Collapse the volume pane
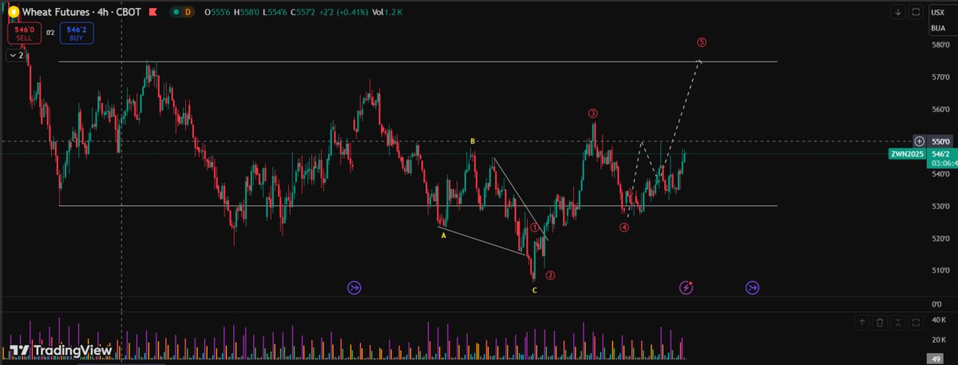Viewport: 958px width, 365px height. pos(898,322)
